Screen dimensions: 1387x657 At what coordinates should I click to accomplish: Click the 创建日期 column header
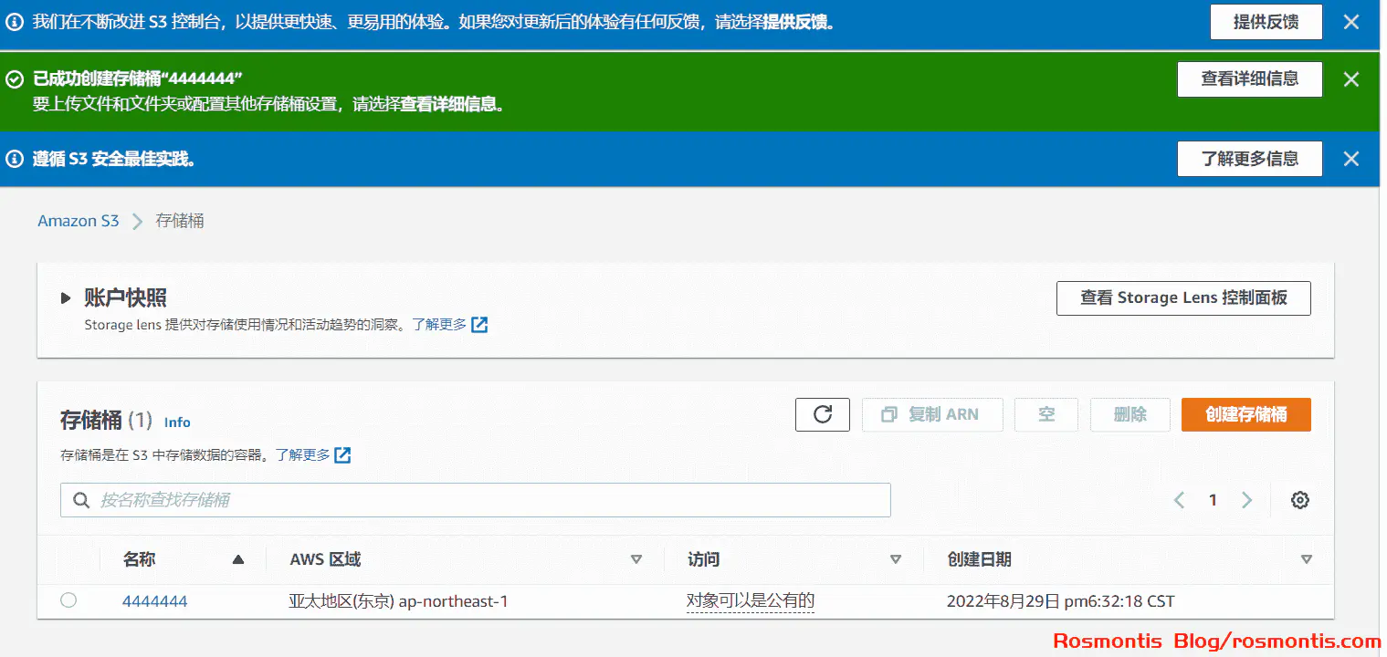point(979,559)
